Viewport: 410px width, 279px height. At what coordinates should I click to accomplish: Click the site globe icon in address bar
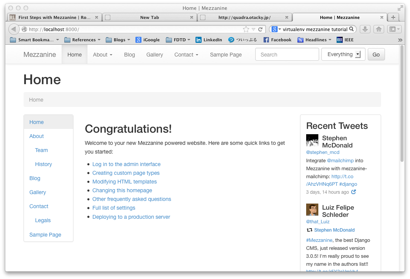click(x=24, y=29)
